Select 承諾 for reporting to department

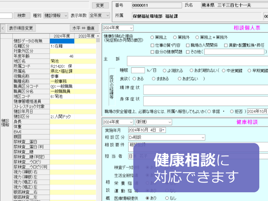pyautogui.click(x=209, y=111)
